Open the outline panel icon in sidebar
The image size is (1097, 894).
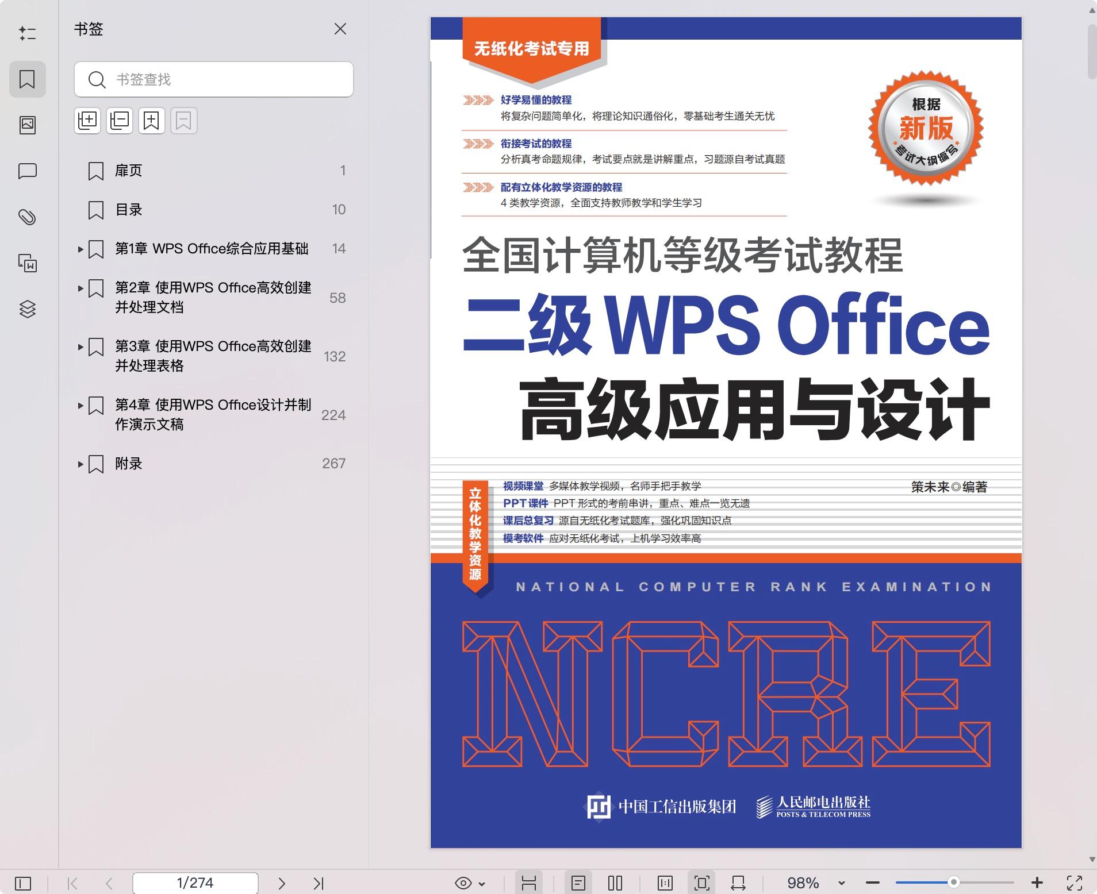[x=27, y=33]
